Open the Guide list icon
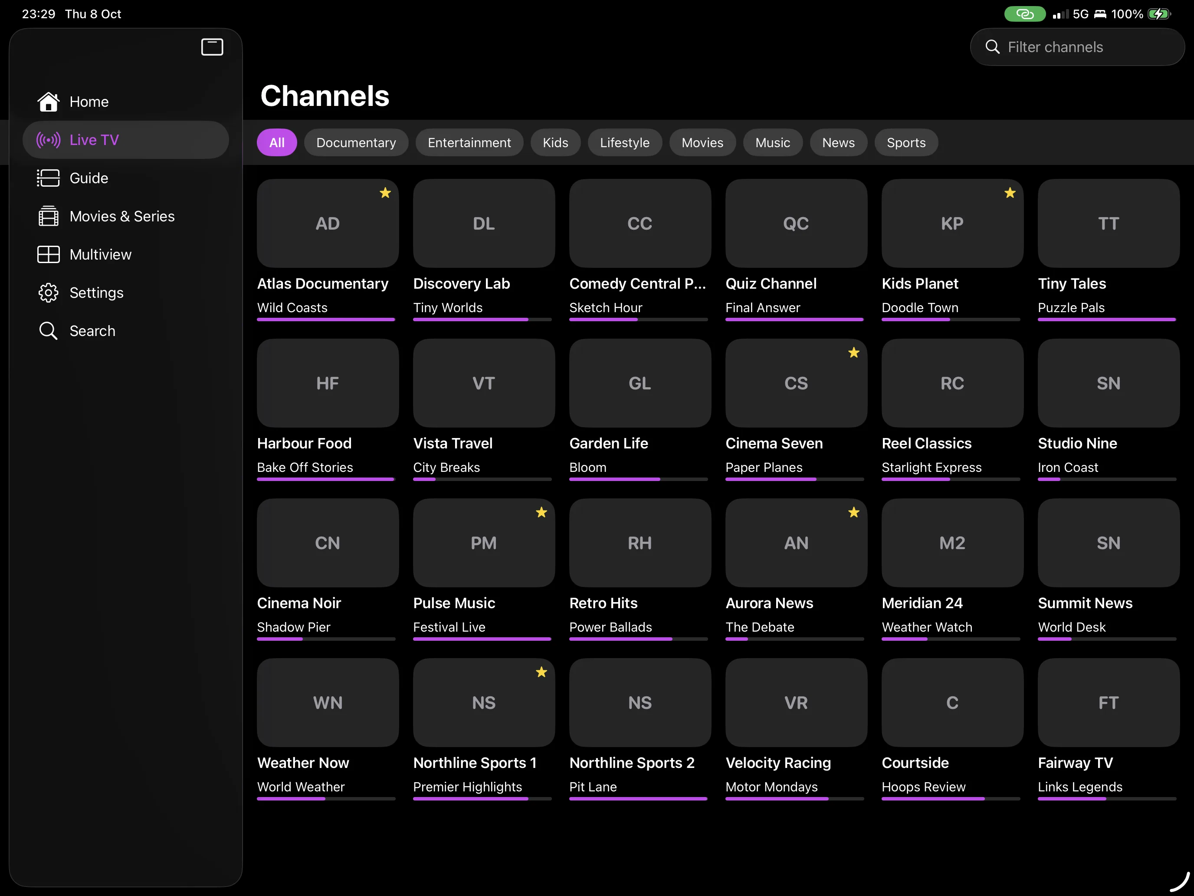Image resolution: width=1194 pixels, height=896 pixels. (49, 178)
